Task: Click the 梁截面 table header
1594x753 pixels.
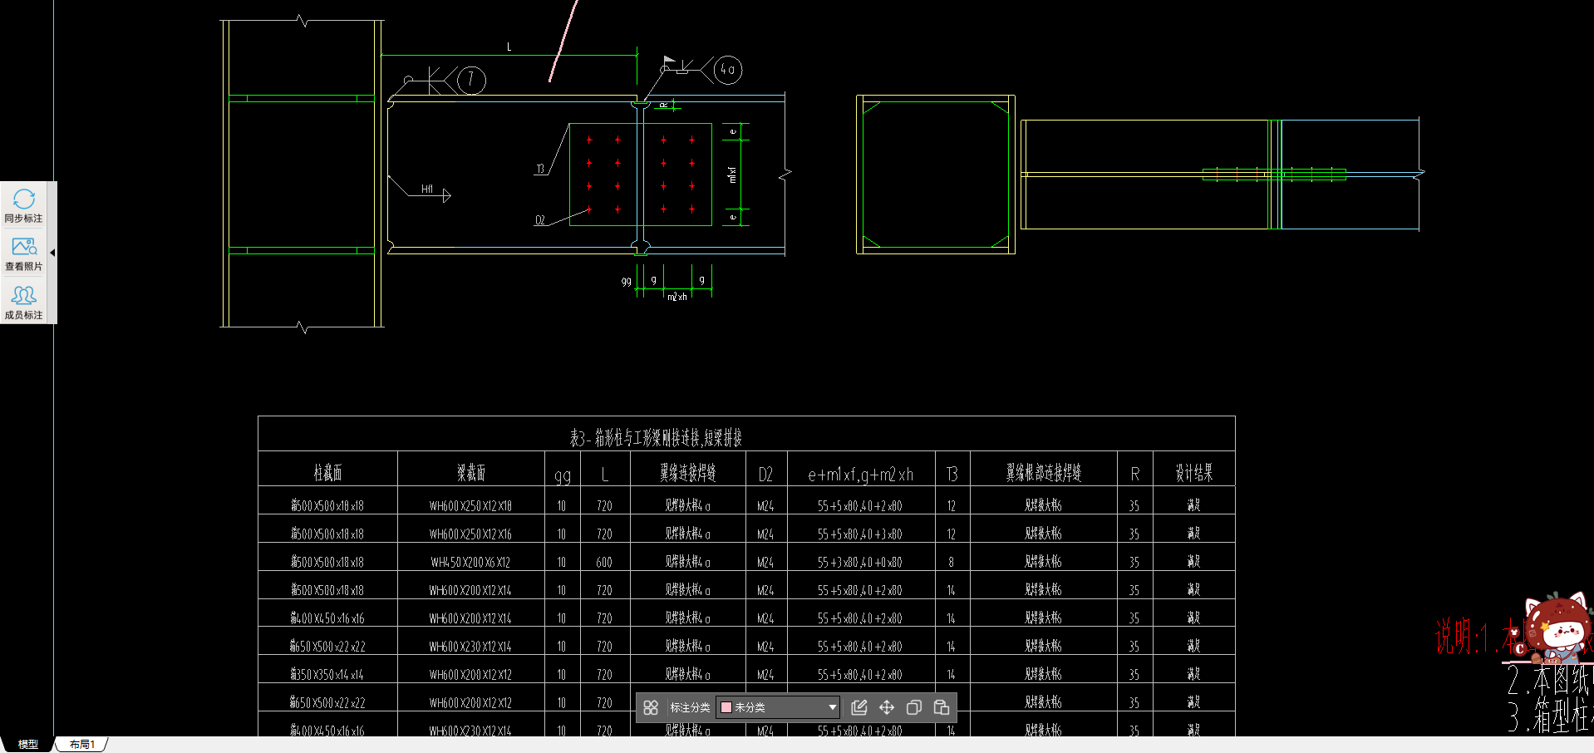Action: [x=470, y=473]
